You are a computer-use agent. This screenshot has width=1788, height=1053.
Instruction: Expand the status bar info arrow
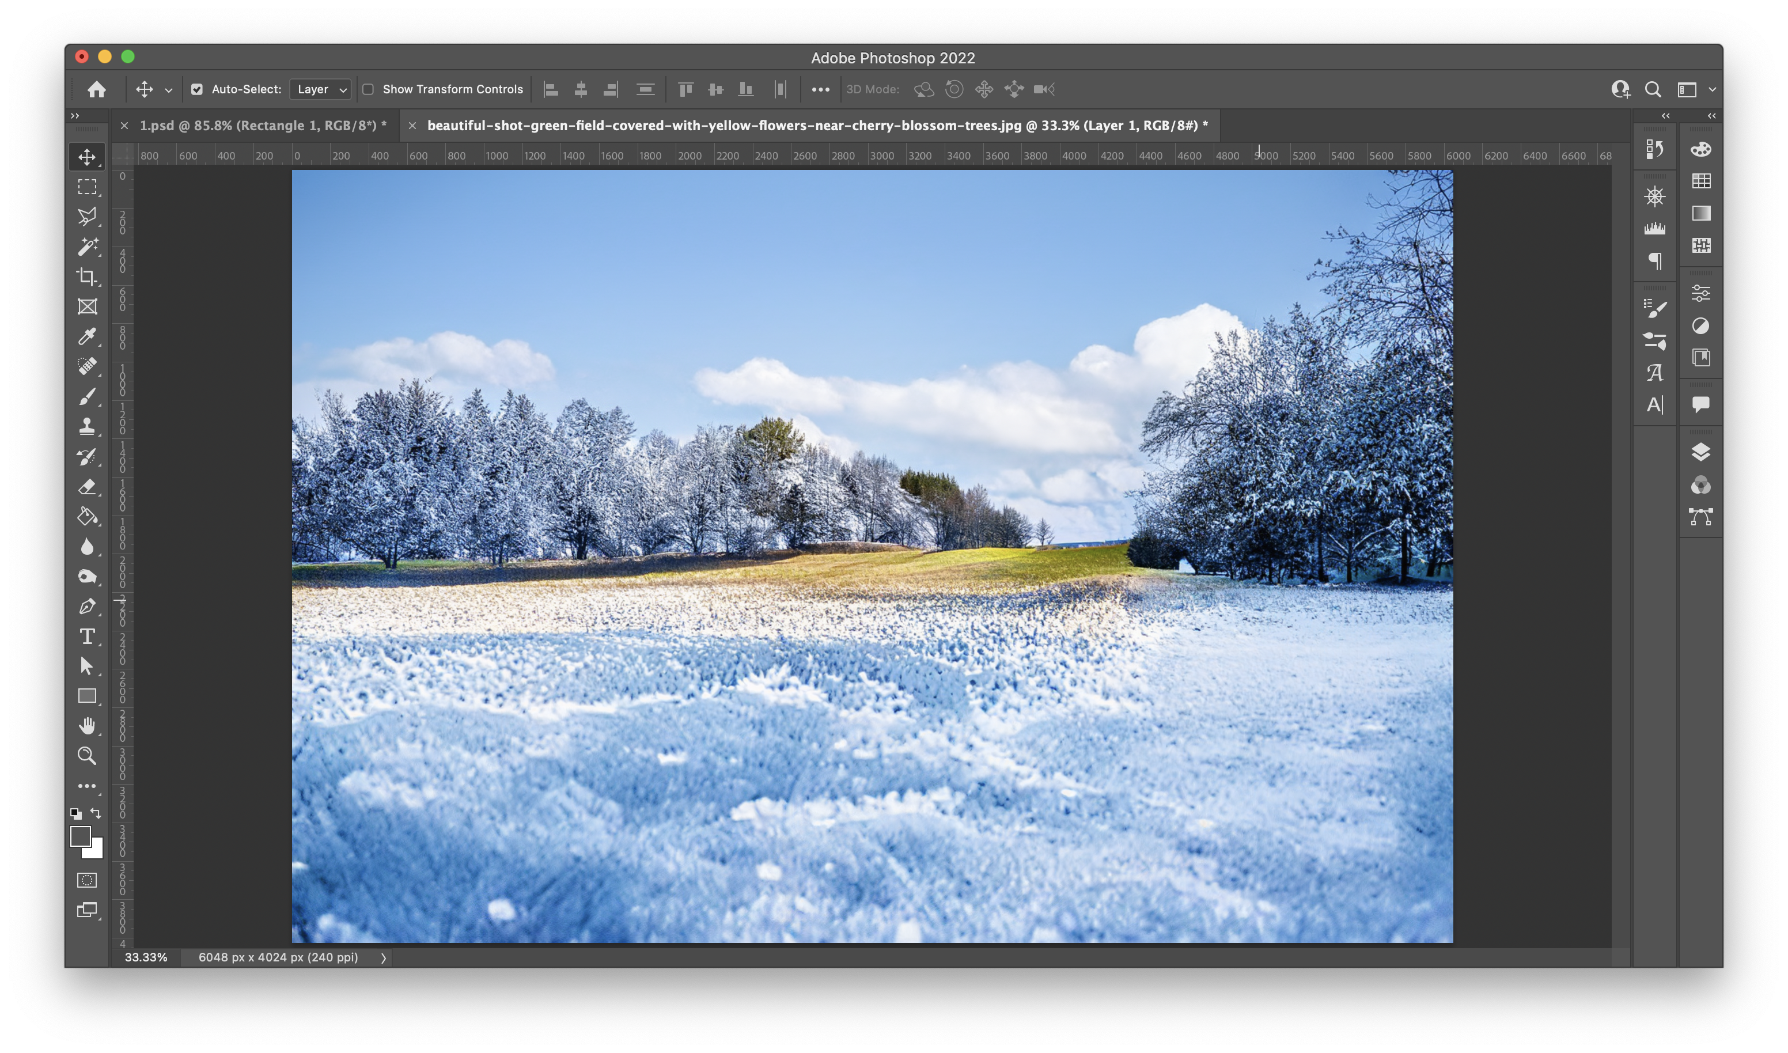383,958
